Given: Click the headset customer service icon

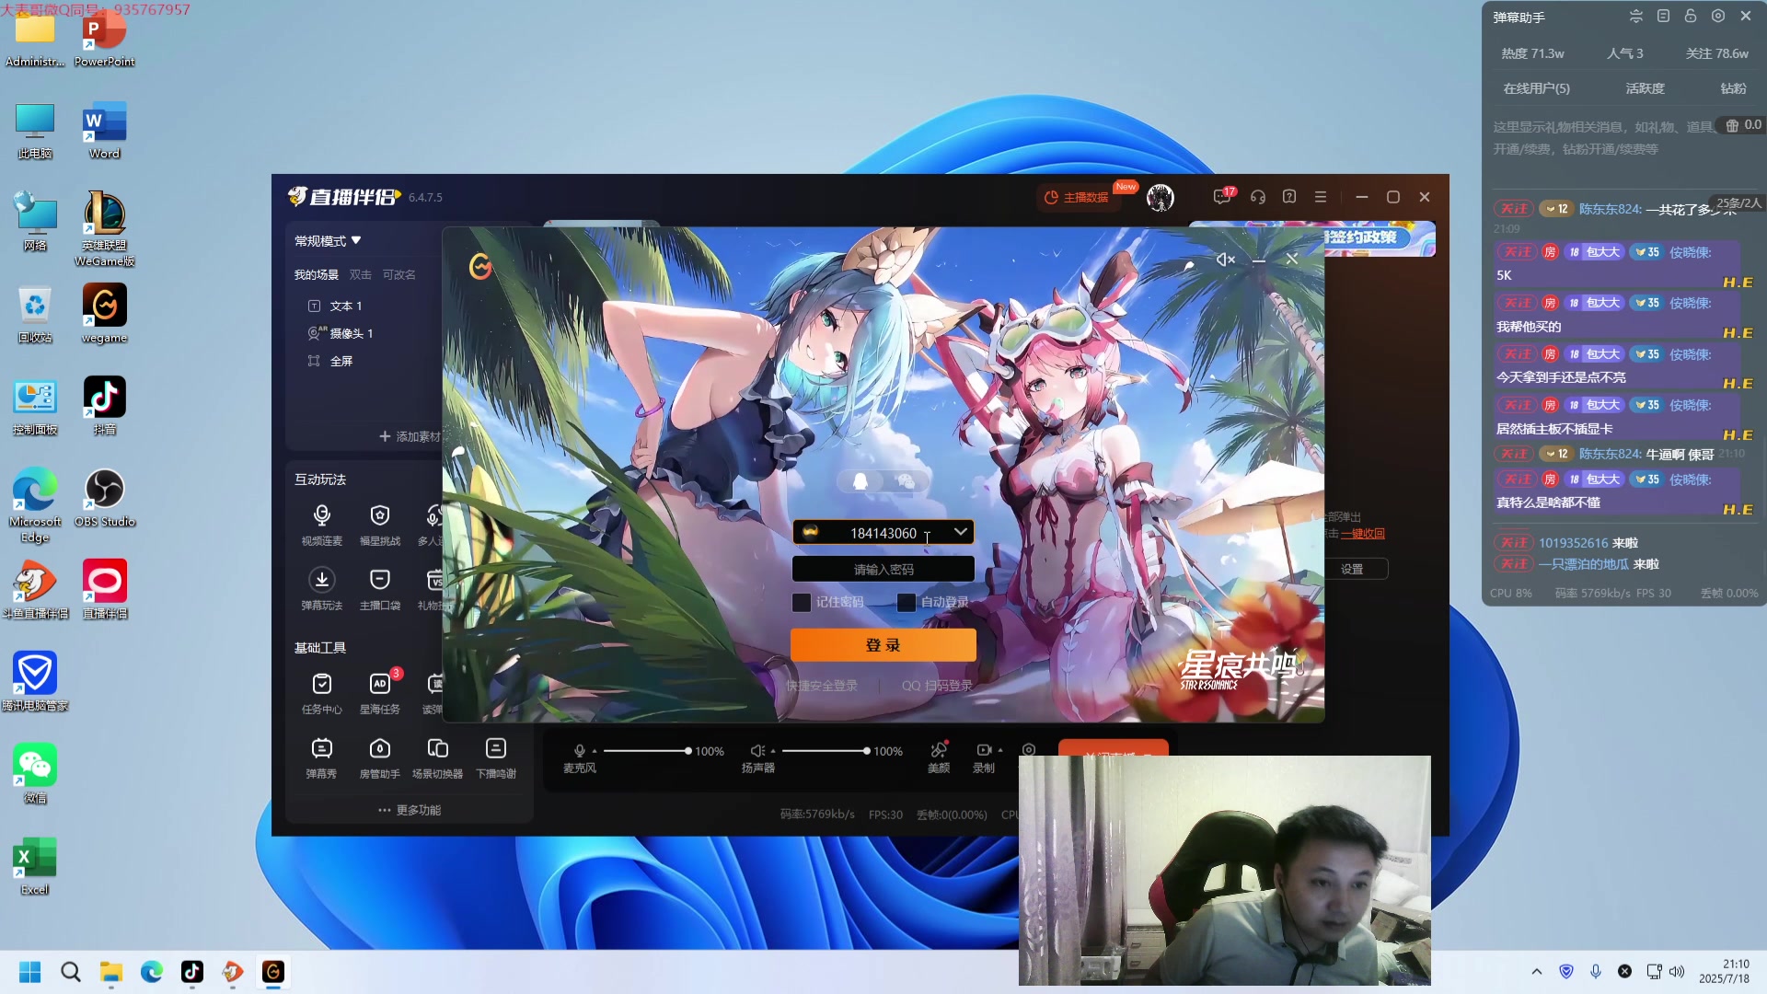Looking at the screenshot, I should pos(1258,197).
